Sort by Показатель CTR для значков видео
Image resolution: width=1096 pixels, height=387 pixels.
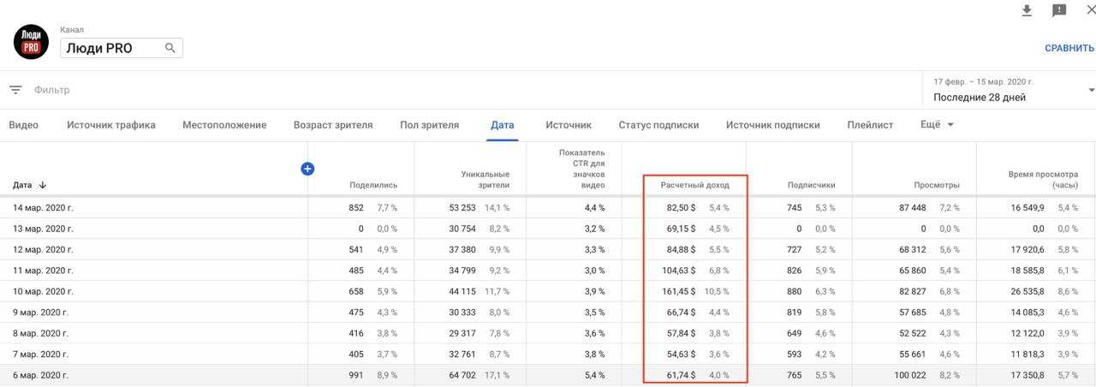click(x=582, y=169)
